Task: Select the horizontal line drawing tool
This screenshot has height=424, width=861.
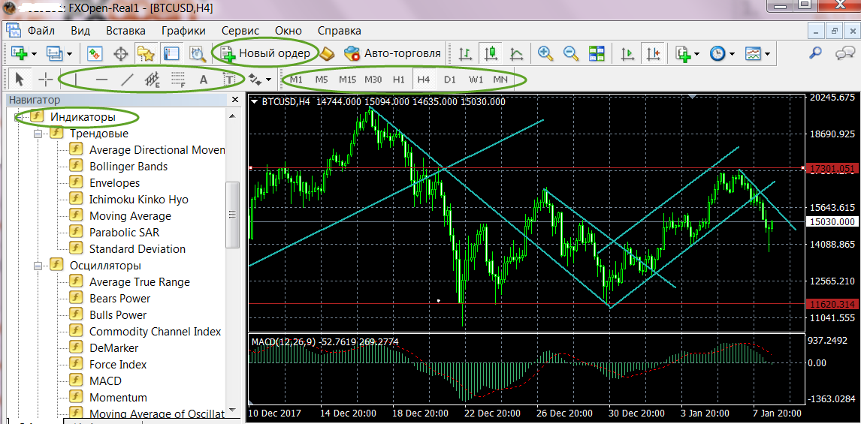Action: click(x=101, y=79)
